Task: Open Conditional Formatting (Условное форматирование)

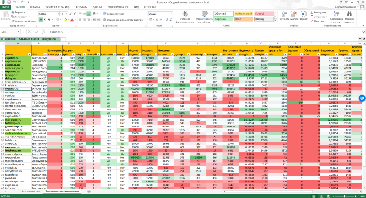Action: point(185,17)
